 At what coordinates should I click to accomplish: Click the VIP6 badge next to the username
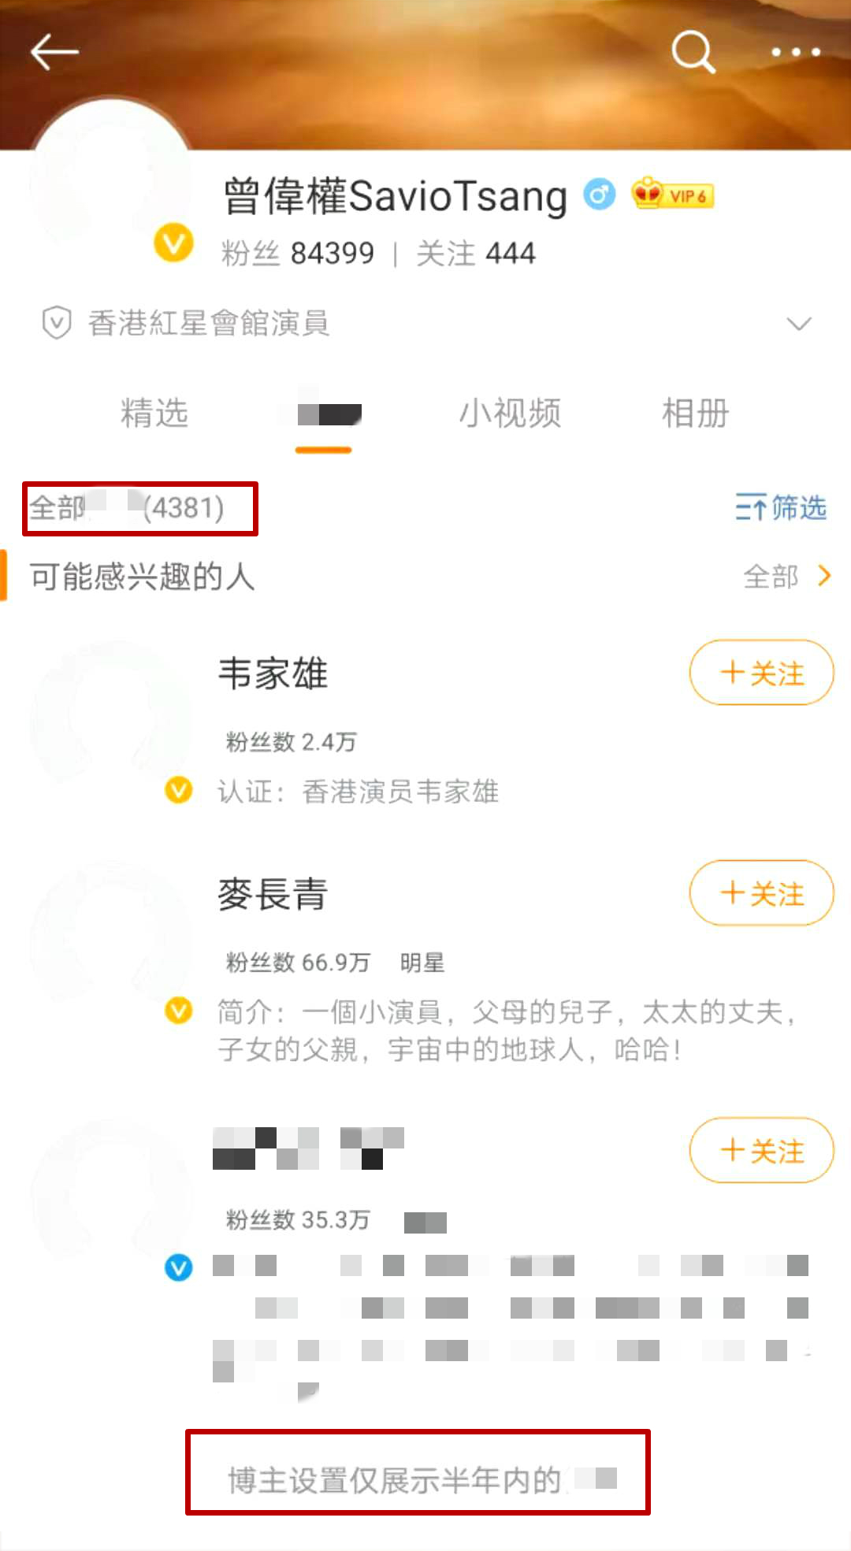669,196
